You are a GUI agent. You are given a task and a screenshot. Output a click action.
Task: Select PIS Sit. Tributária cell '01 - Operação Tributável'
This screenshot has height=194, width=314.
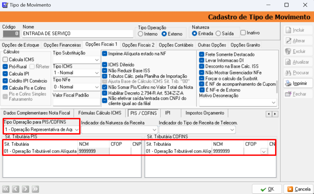click(x=40, y=151)
